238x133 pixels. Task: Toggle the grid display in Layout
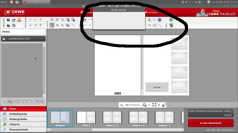tap(52, 20)
